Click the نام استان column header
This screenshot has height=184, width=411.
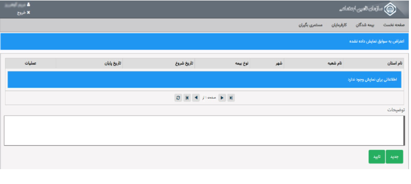(x=373, y=63)
